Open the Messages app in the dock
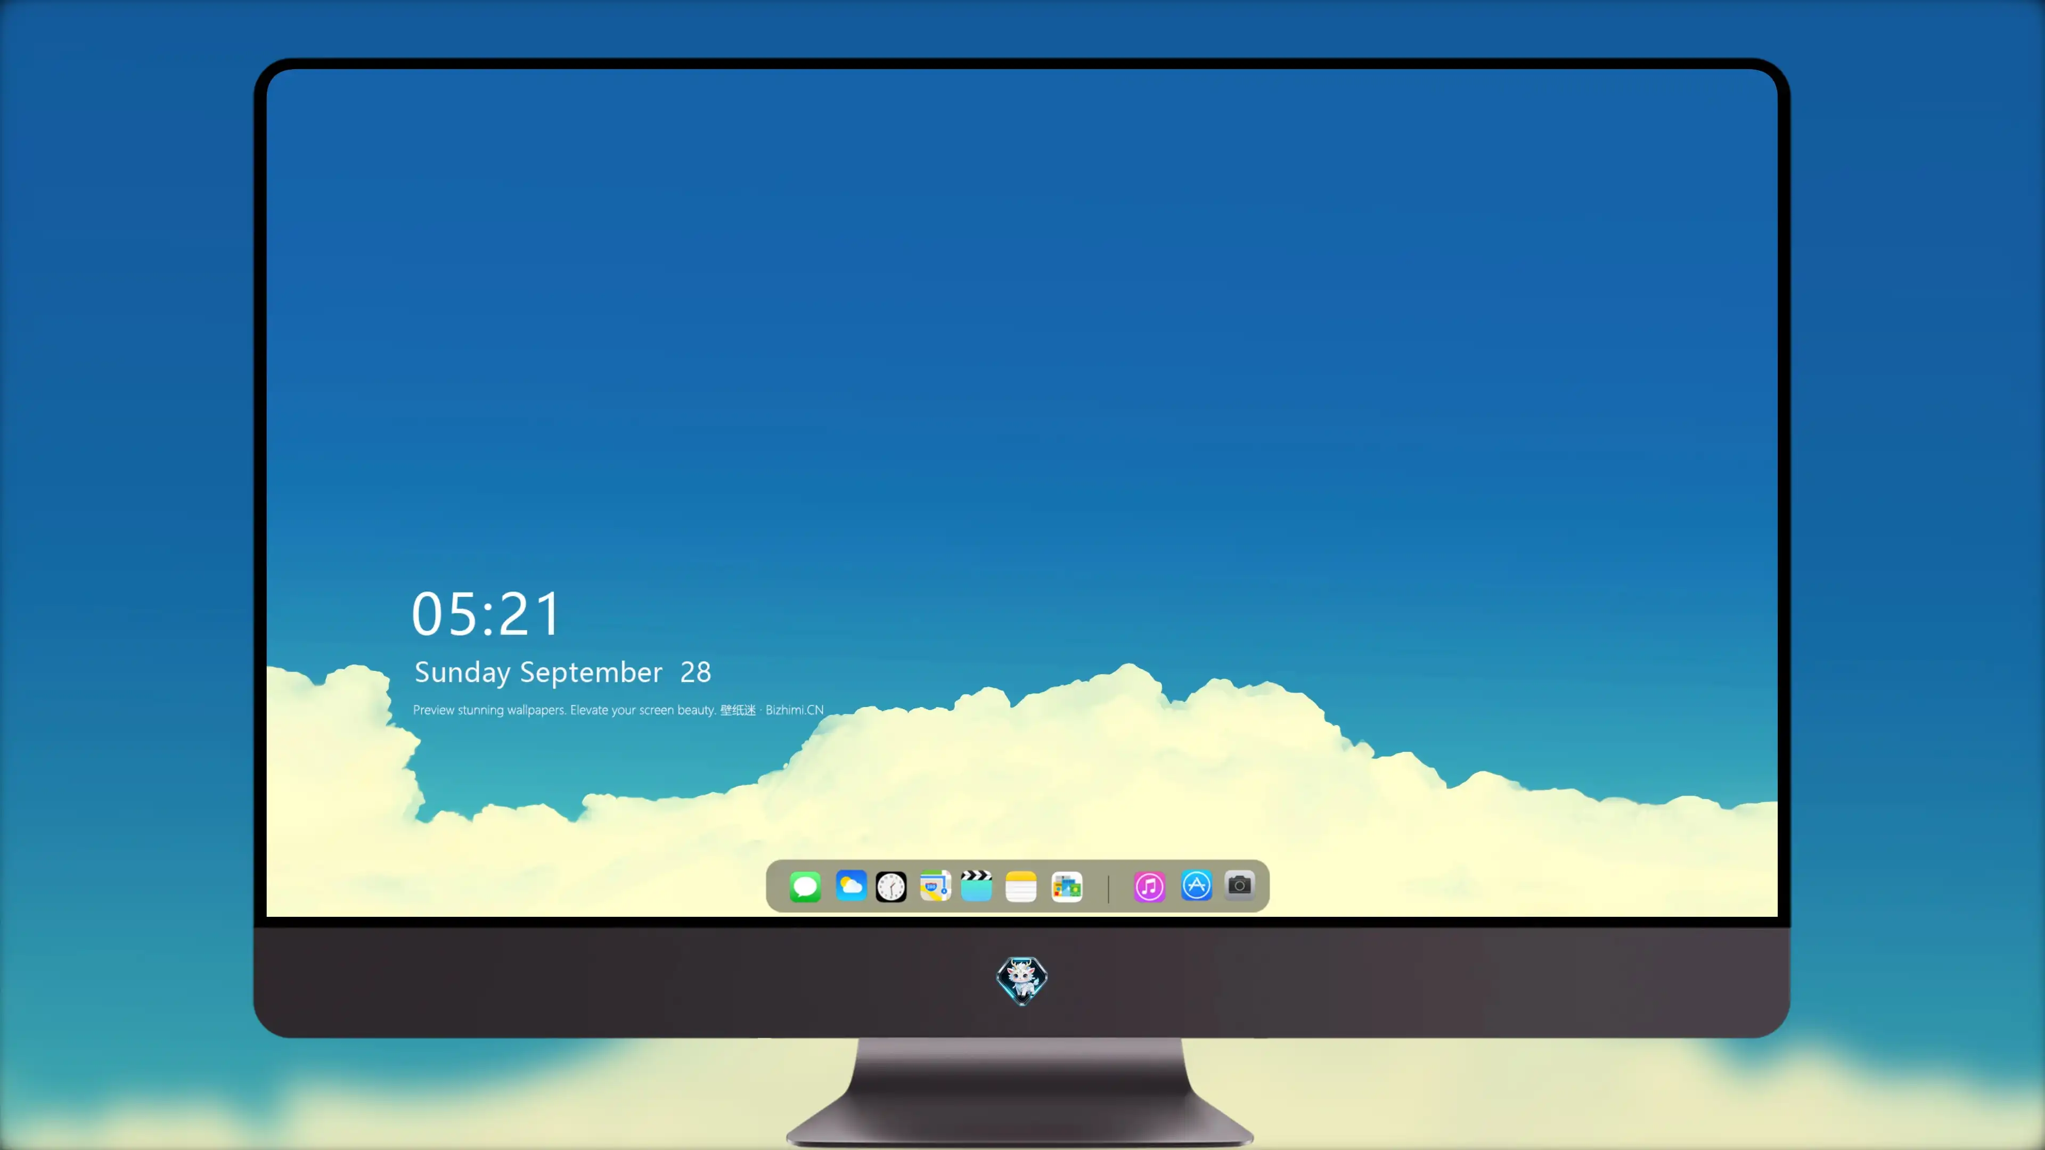 [805, 886]
